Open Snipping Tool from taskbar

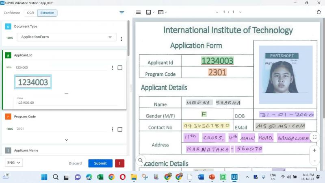click(x=145, y=177)
